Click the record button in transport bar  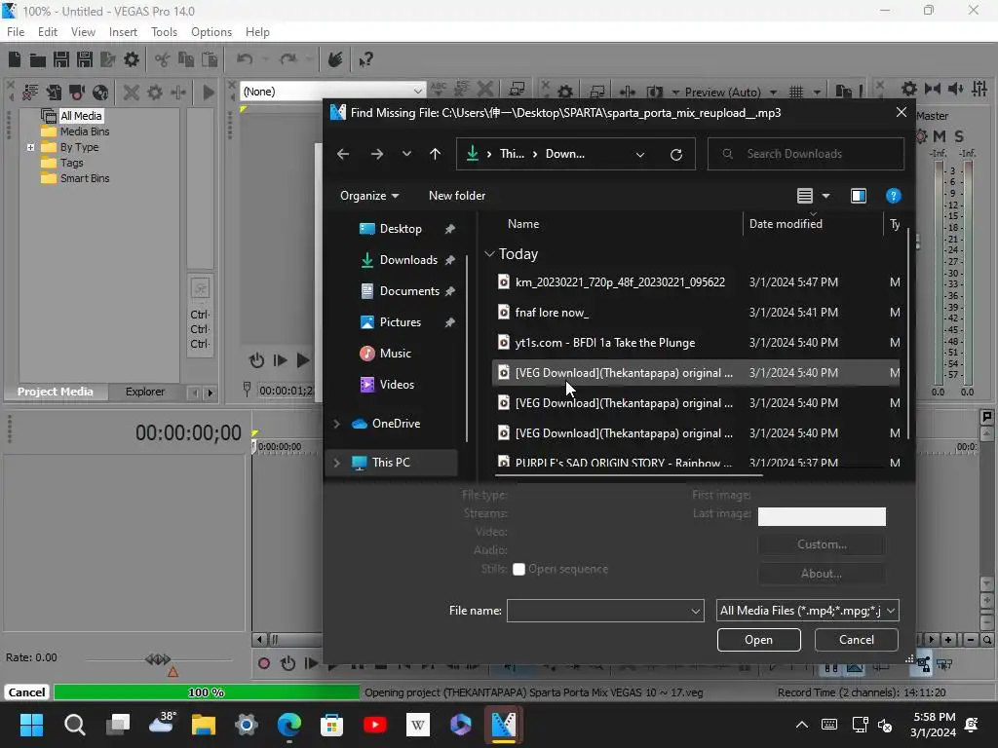pos(263,664)
